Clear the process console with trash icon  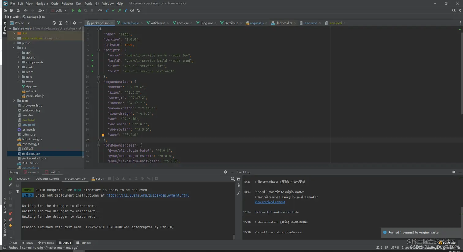click(17, 192)
